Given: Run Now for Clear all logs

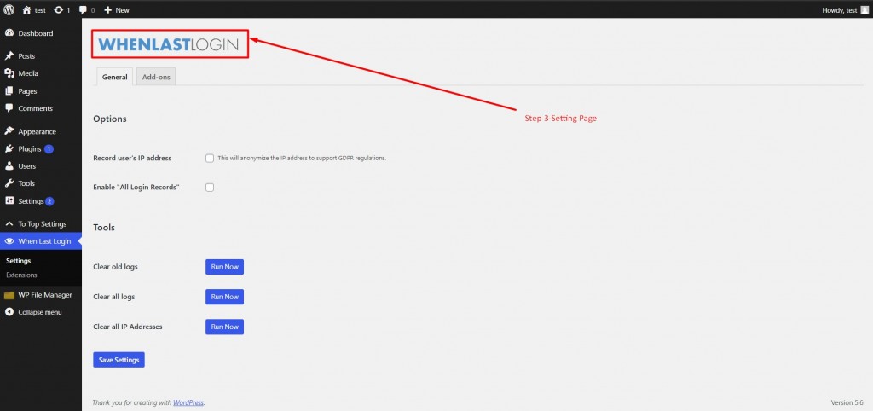Looking at the screenshot, I should point(224,297).
